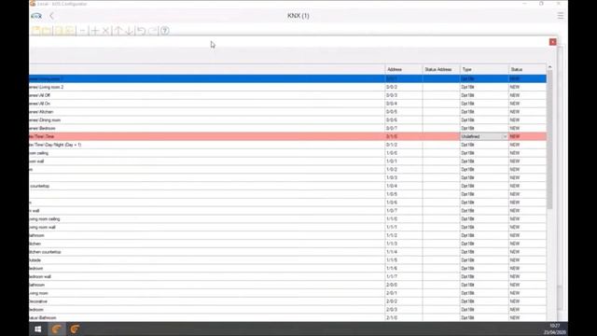The width and height of the screenshot is (597, 336).
Task: Click the Type cell in row 0/0/2
Action: [x=484, y=87]
